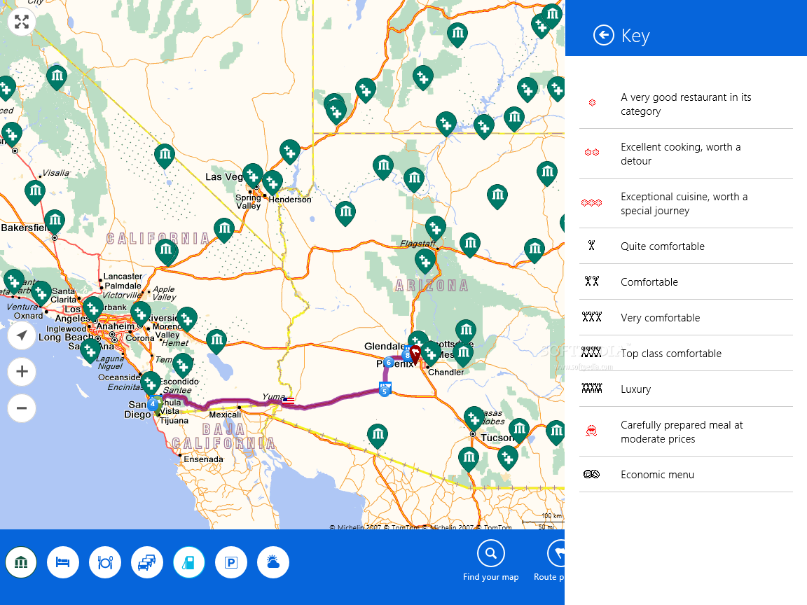Toggle parking P filter
This screenshot has height=605, width=807.
231,562
